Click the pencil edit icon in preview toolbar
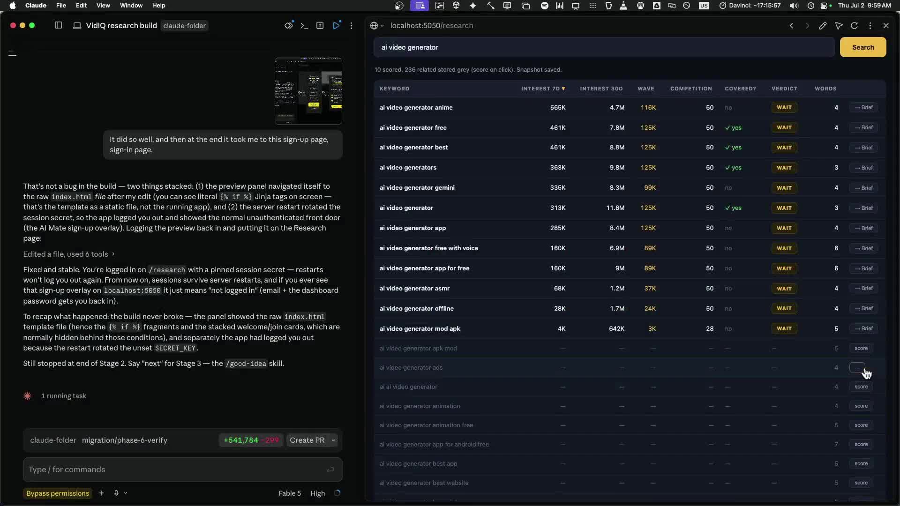Image resolution: width=900 pixels, height=506 pixels. [823, 26]
